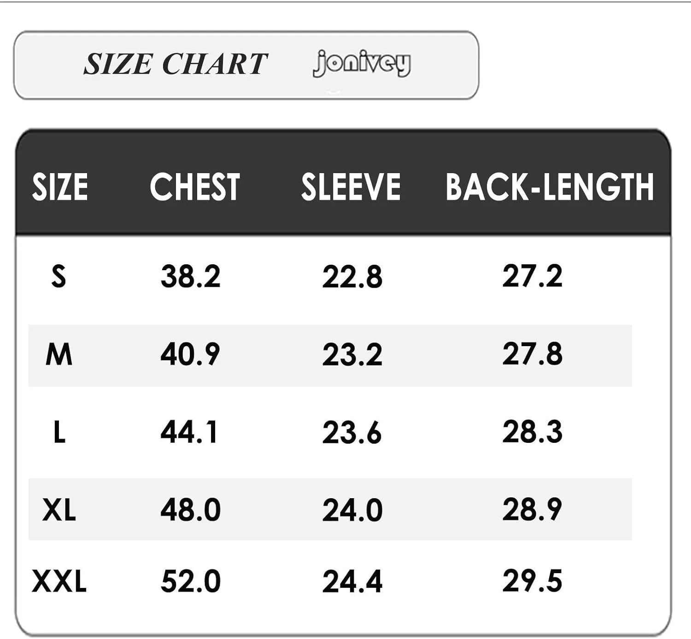691x639 pixels.
Task: Click the jonivey brand logo
Action: [362, 64]
